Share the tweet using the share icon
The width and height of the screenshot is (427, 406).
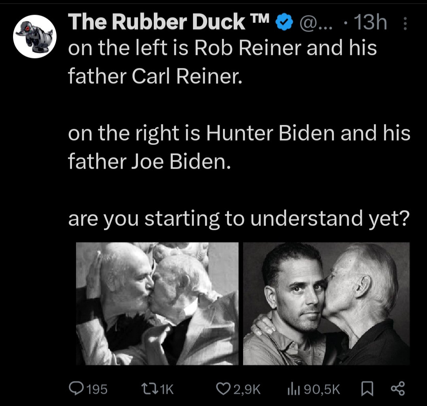(397, 388)
